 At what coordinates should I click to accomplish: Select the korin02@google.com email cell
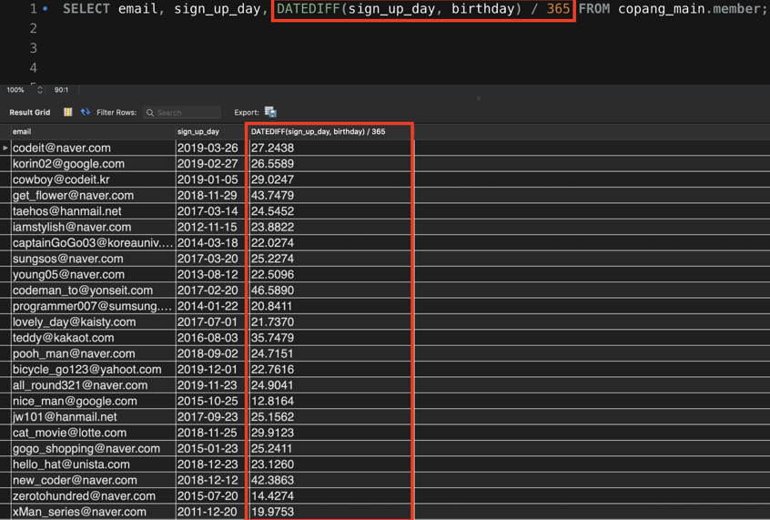coord(68,164)
